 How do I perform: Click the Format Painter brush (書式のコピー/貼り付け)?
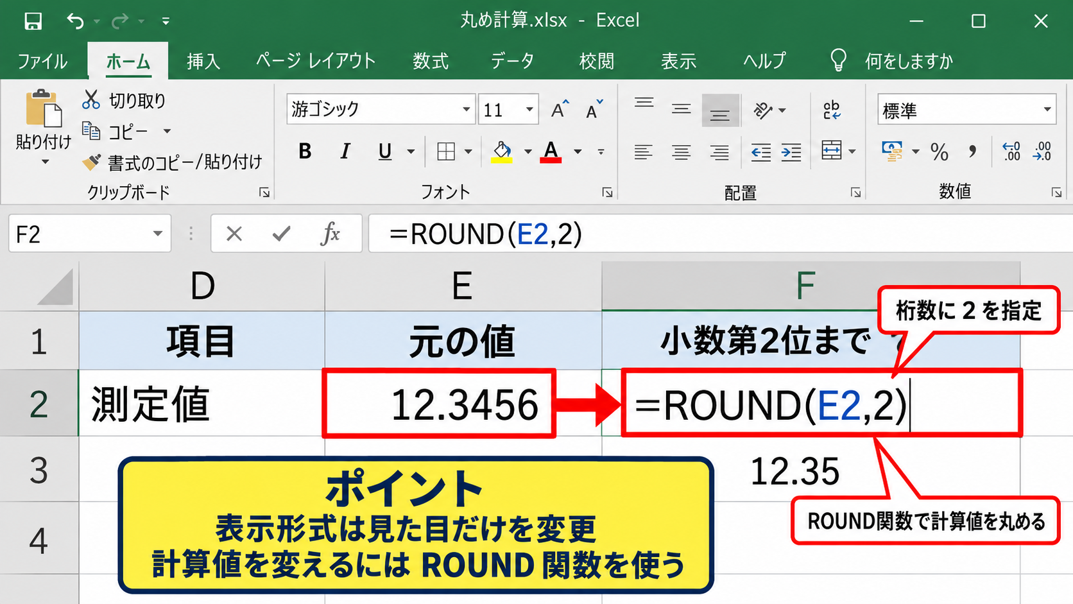point(91,162)
